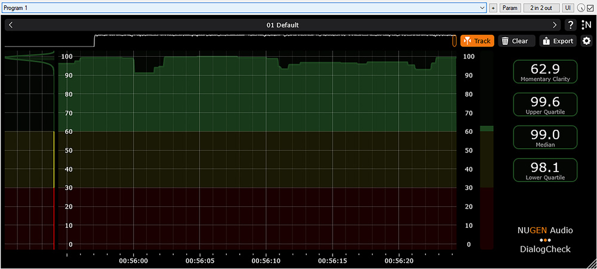The height and width of the screenshot is (269, 597).
Task: Clear the clarity history
Action: click(x=514, y=41)
